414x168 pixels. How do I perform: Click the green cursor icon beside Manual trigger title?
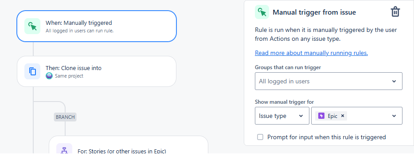(x=262, y=12)
